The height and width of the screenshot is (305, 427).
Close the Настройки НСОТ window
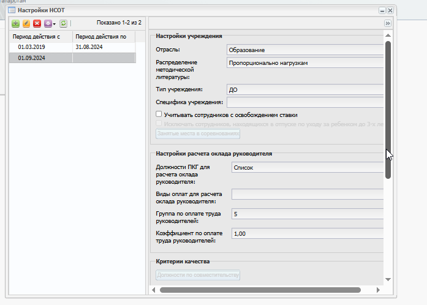pyautogui.click(x=390, y=10)
